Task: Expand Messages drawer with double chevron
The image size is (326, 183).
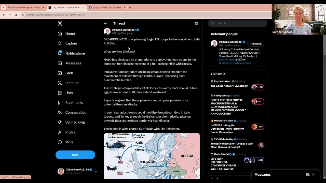Action: 314,175
